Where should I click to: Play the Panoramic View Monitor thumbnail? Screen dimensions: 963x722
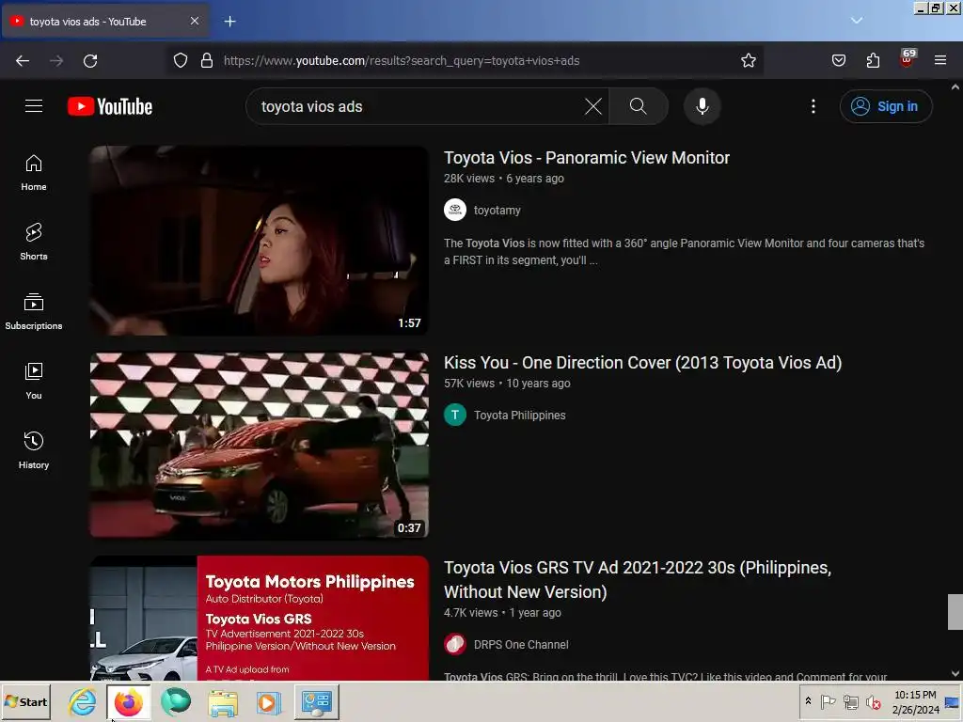click(x=260, y=240)
